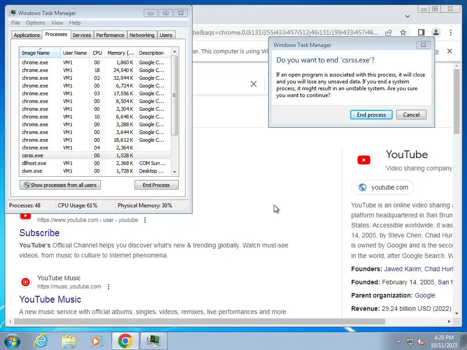Image resolution: width=467 pixels, height=350 pixels.
Task: Open Task Manager File menu
Action: (x=16, y=23)
